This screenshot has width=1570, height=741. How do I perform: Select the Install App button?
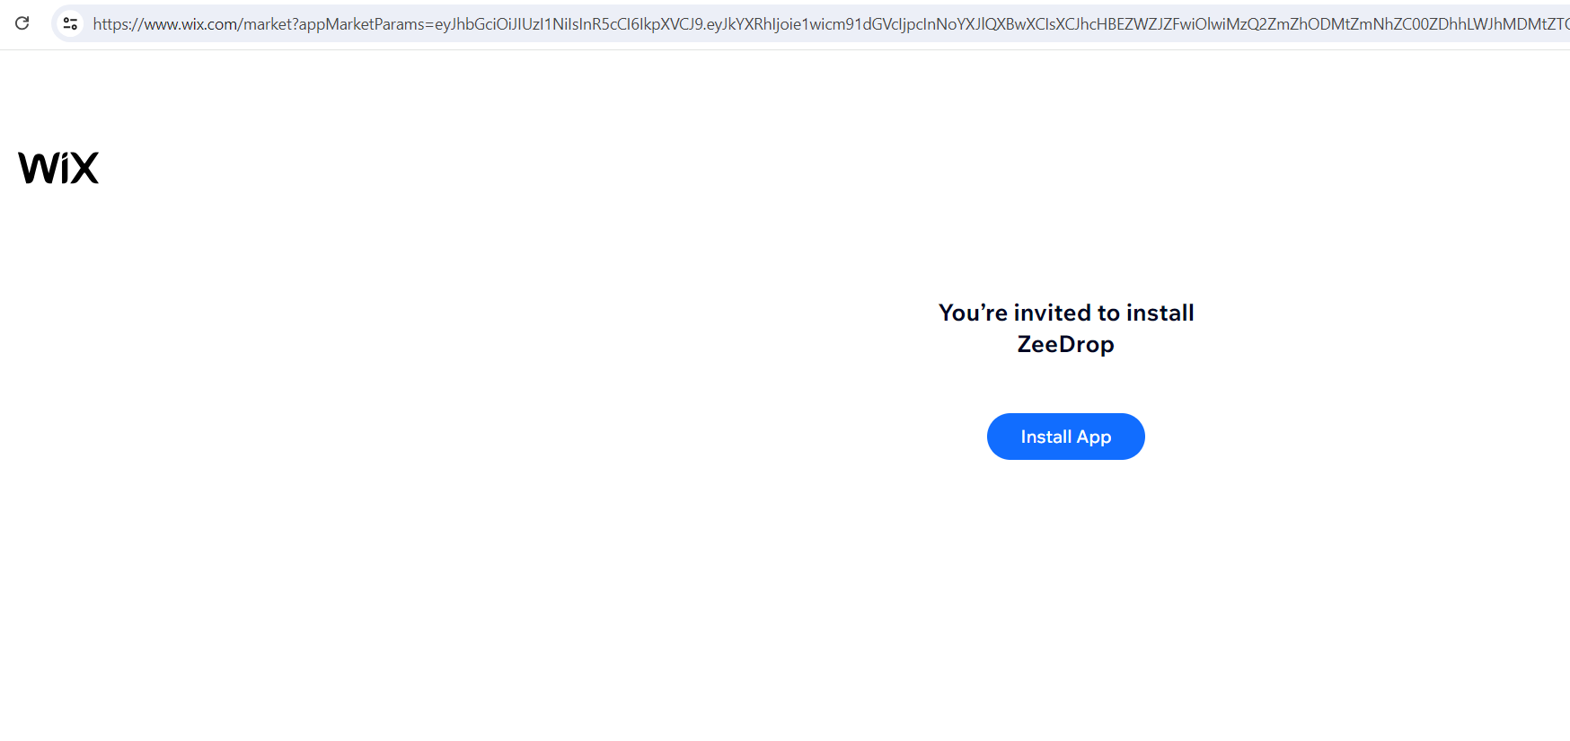1065,437
